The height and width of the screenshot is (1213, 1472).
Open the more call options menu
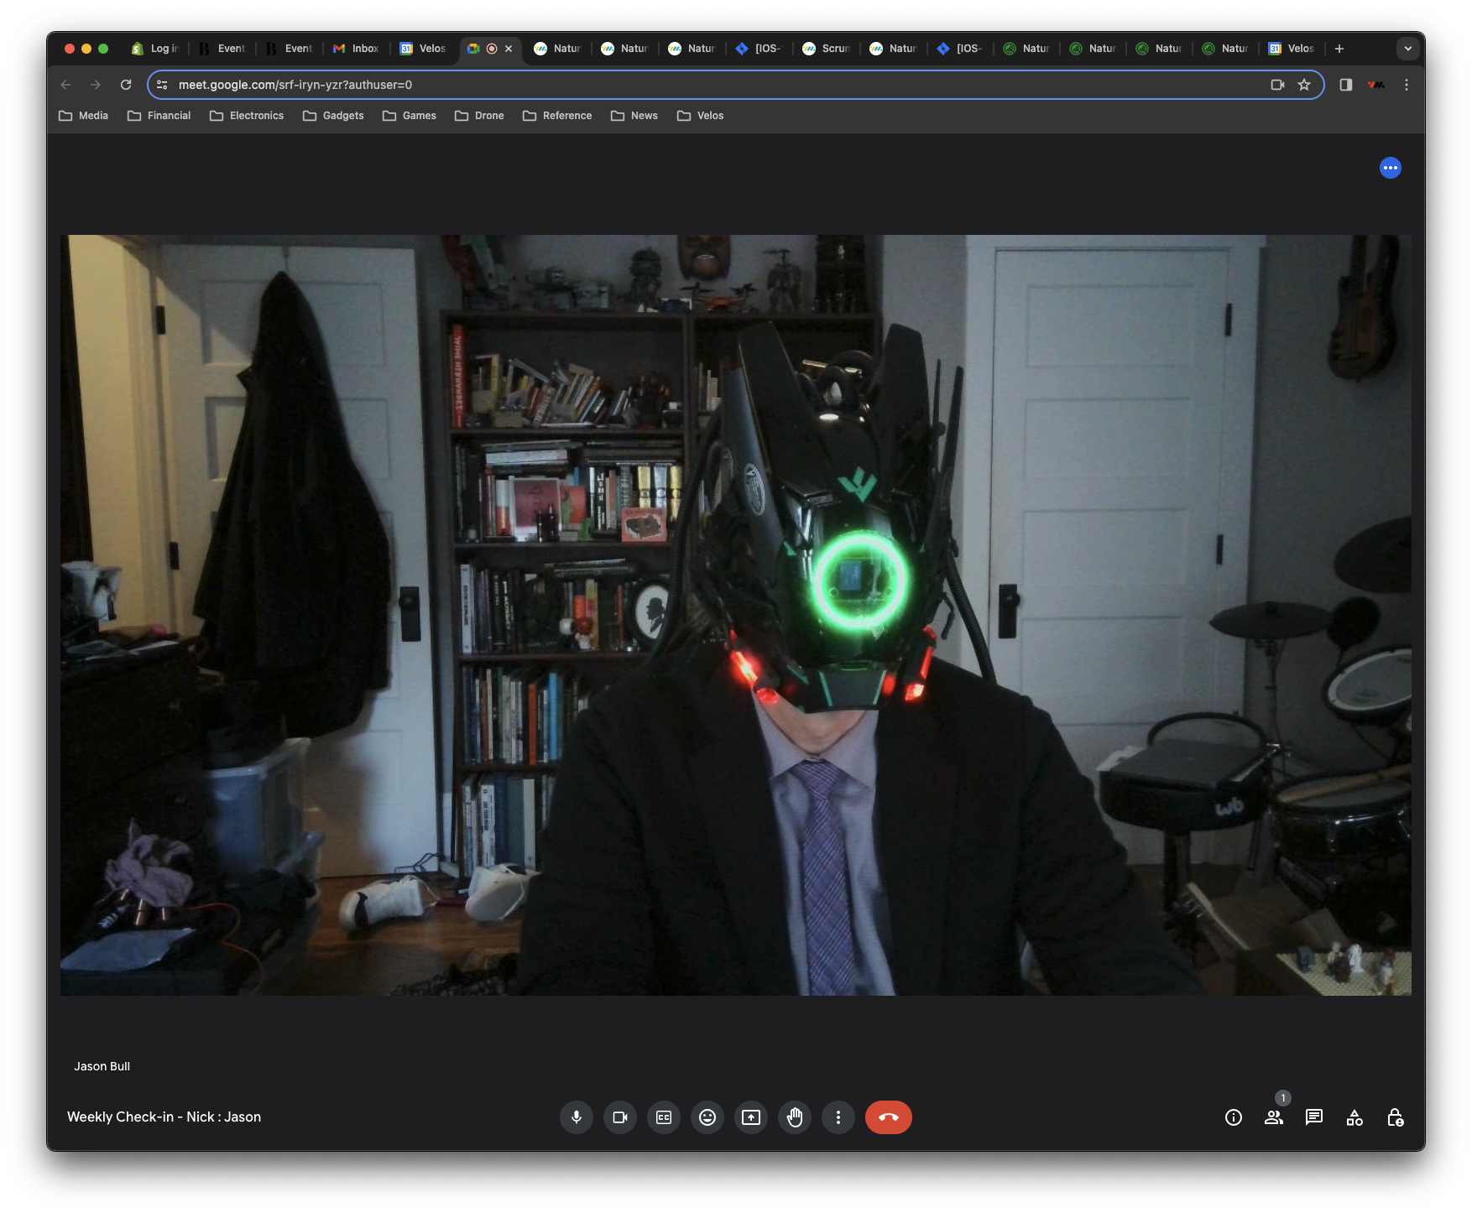tap(838, 1117)
